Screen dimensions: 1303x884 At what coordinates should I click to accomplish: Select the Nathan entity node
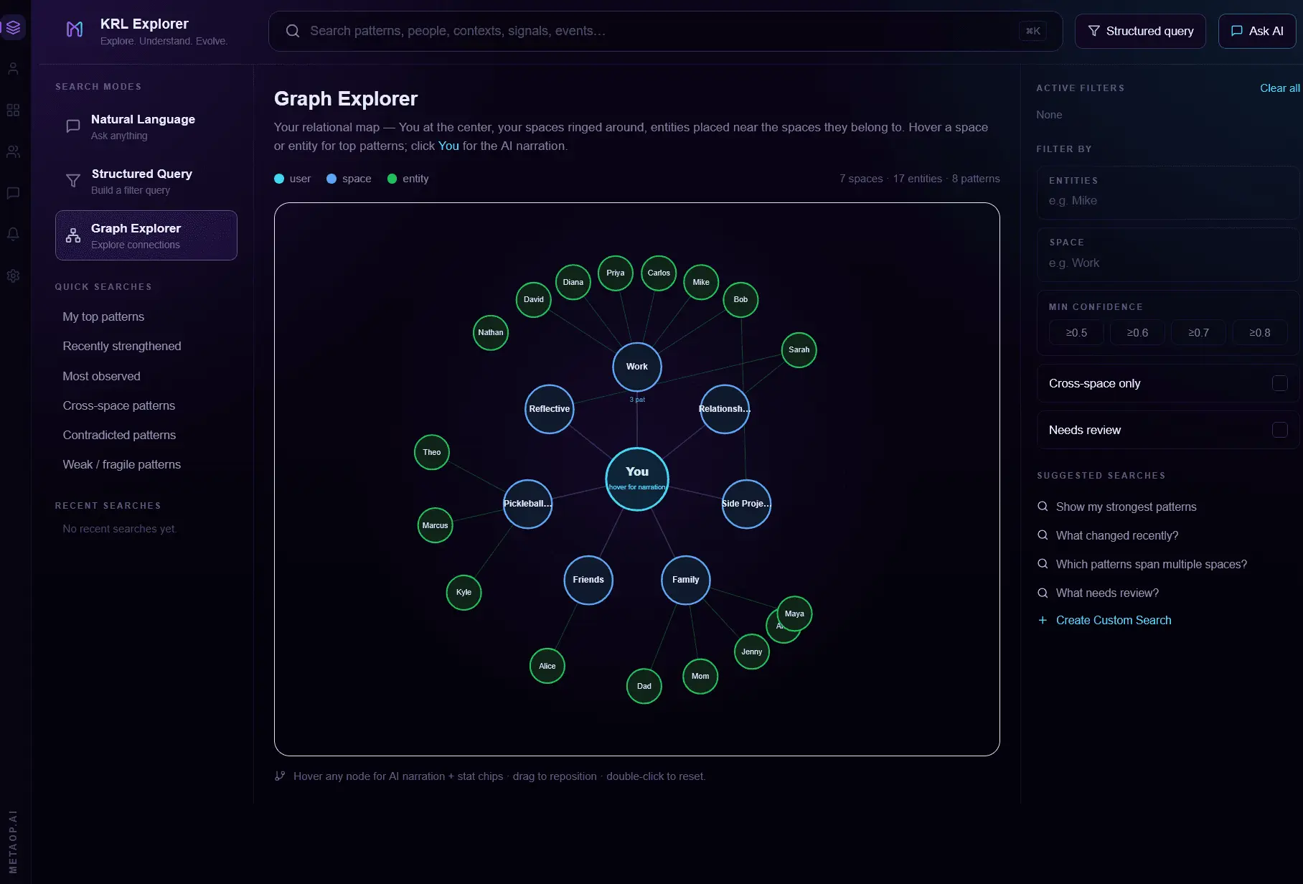tap(491, 332)
